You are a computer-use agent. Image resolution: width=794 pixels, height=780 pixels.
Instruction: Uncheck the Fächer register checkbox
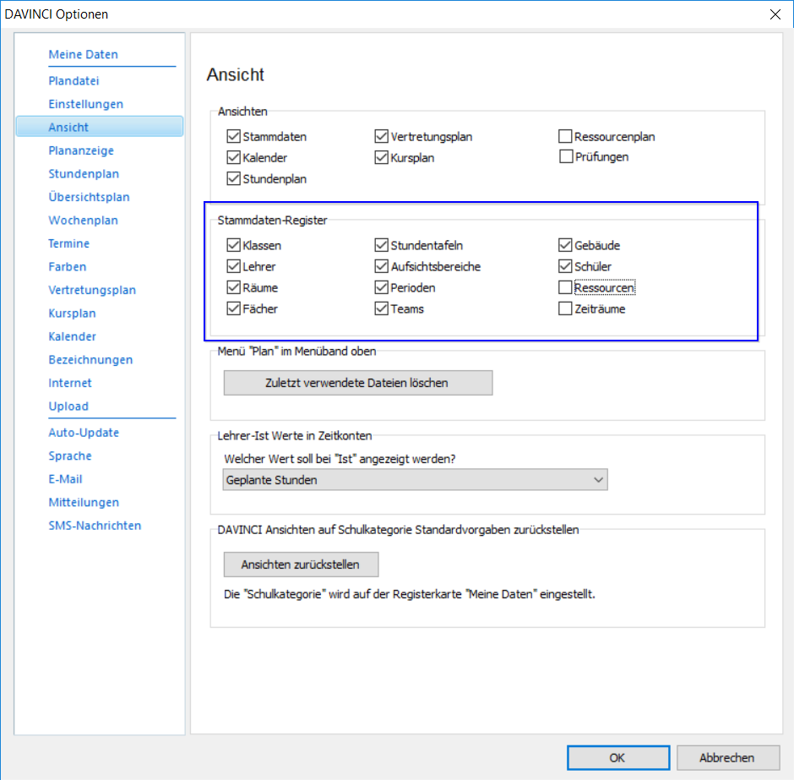pos(233,308)
